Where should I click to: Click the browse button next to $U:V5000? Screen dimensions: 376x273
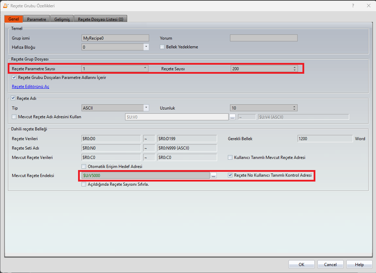214,176
